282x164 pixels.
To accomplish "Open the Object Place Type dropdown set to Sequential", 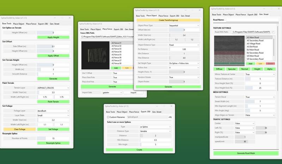I will pos(183,25).
